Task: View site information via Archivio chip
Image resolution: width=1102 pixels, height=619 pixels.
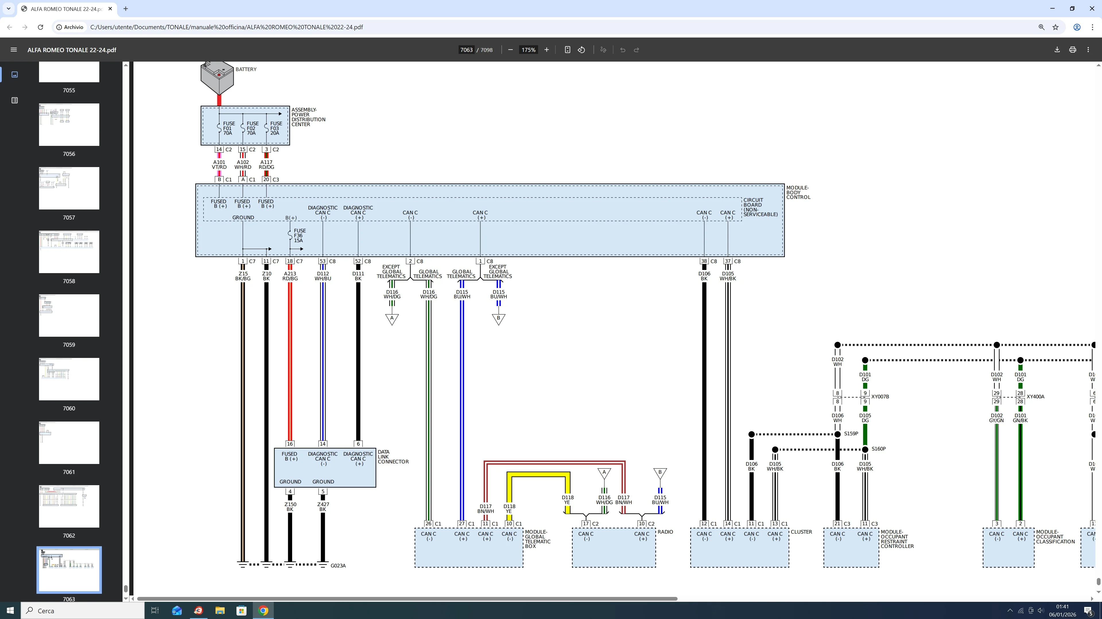Action: click(70, 27)
